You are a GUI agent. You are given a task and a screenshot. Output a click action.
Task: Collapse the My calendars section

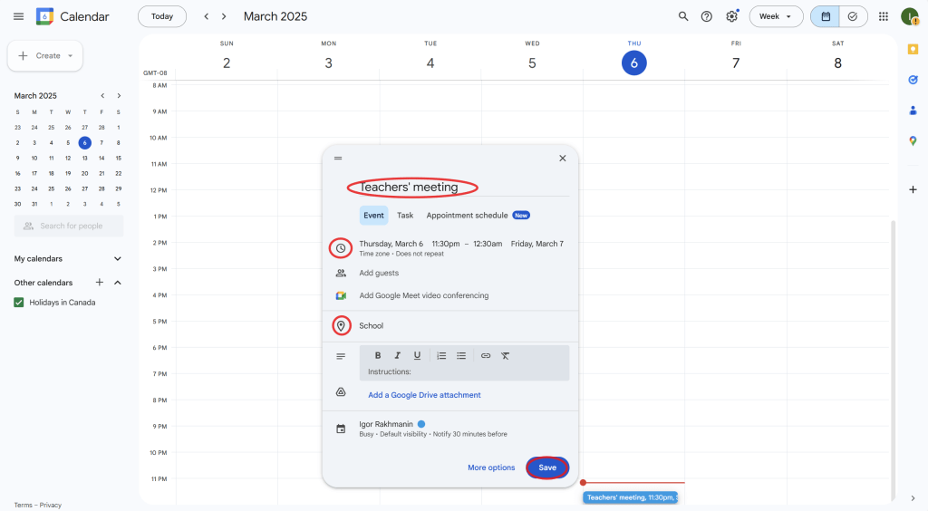[x=117, y=259]
